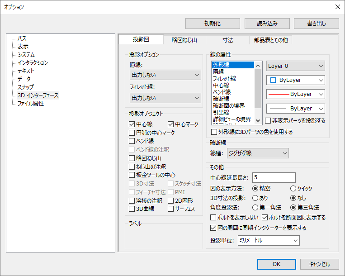Open the ByLayer color dropdown
The image size is (345, 276).
pyautogui.click(x=296, y=80)
